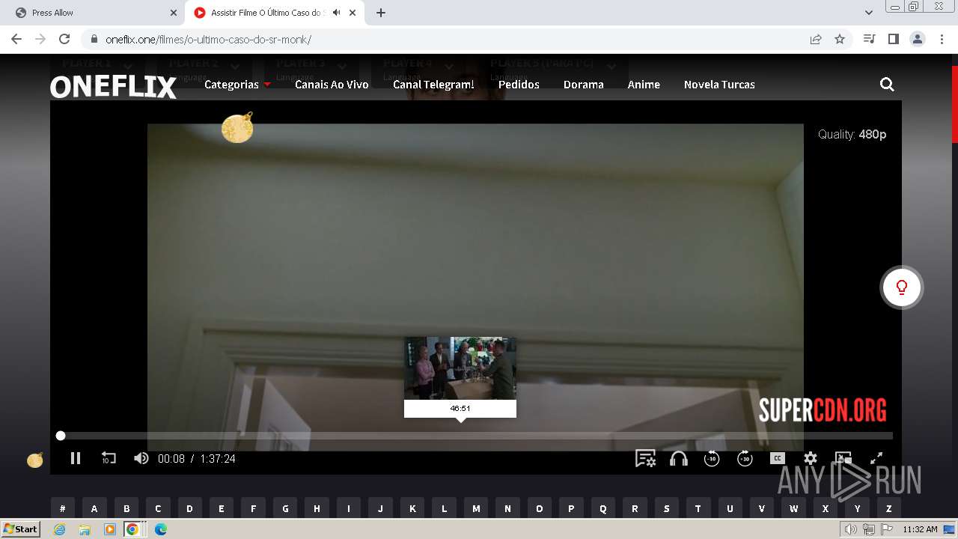This screenshot has height=539, width=958.
Task: Toggle lights-off lightbulb button
Action: point(902,287)
